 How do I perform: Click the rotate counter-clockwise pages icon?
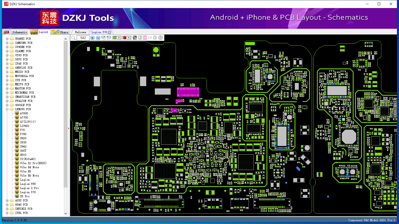pos(109,38)
